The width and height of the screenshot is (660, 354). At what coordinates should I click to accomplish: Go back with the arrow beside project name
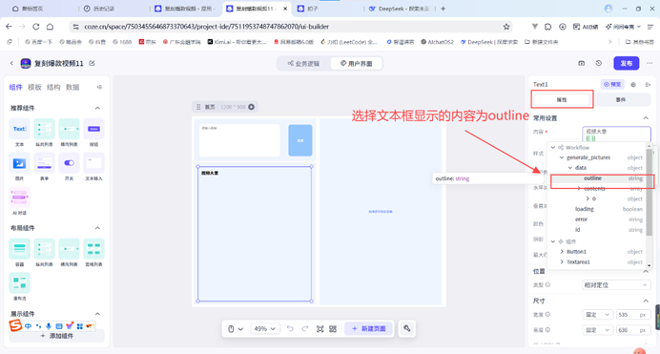(11, 63)
